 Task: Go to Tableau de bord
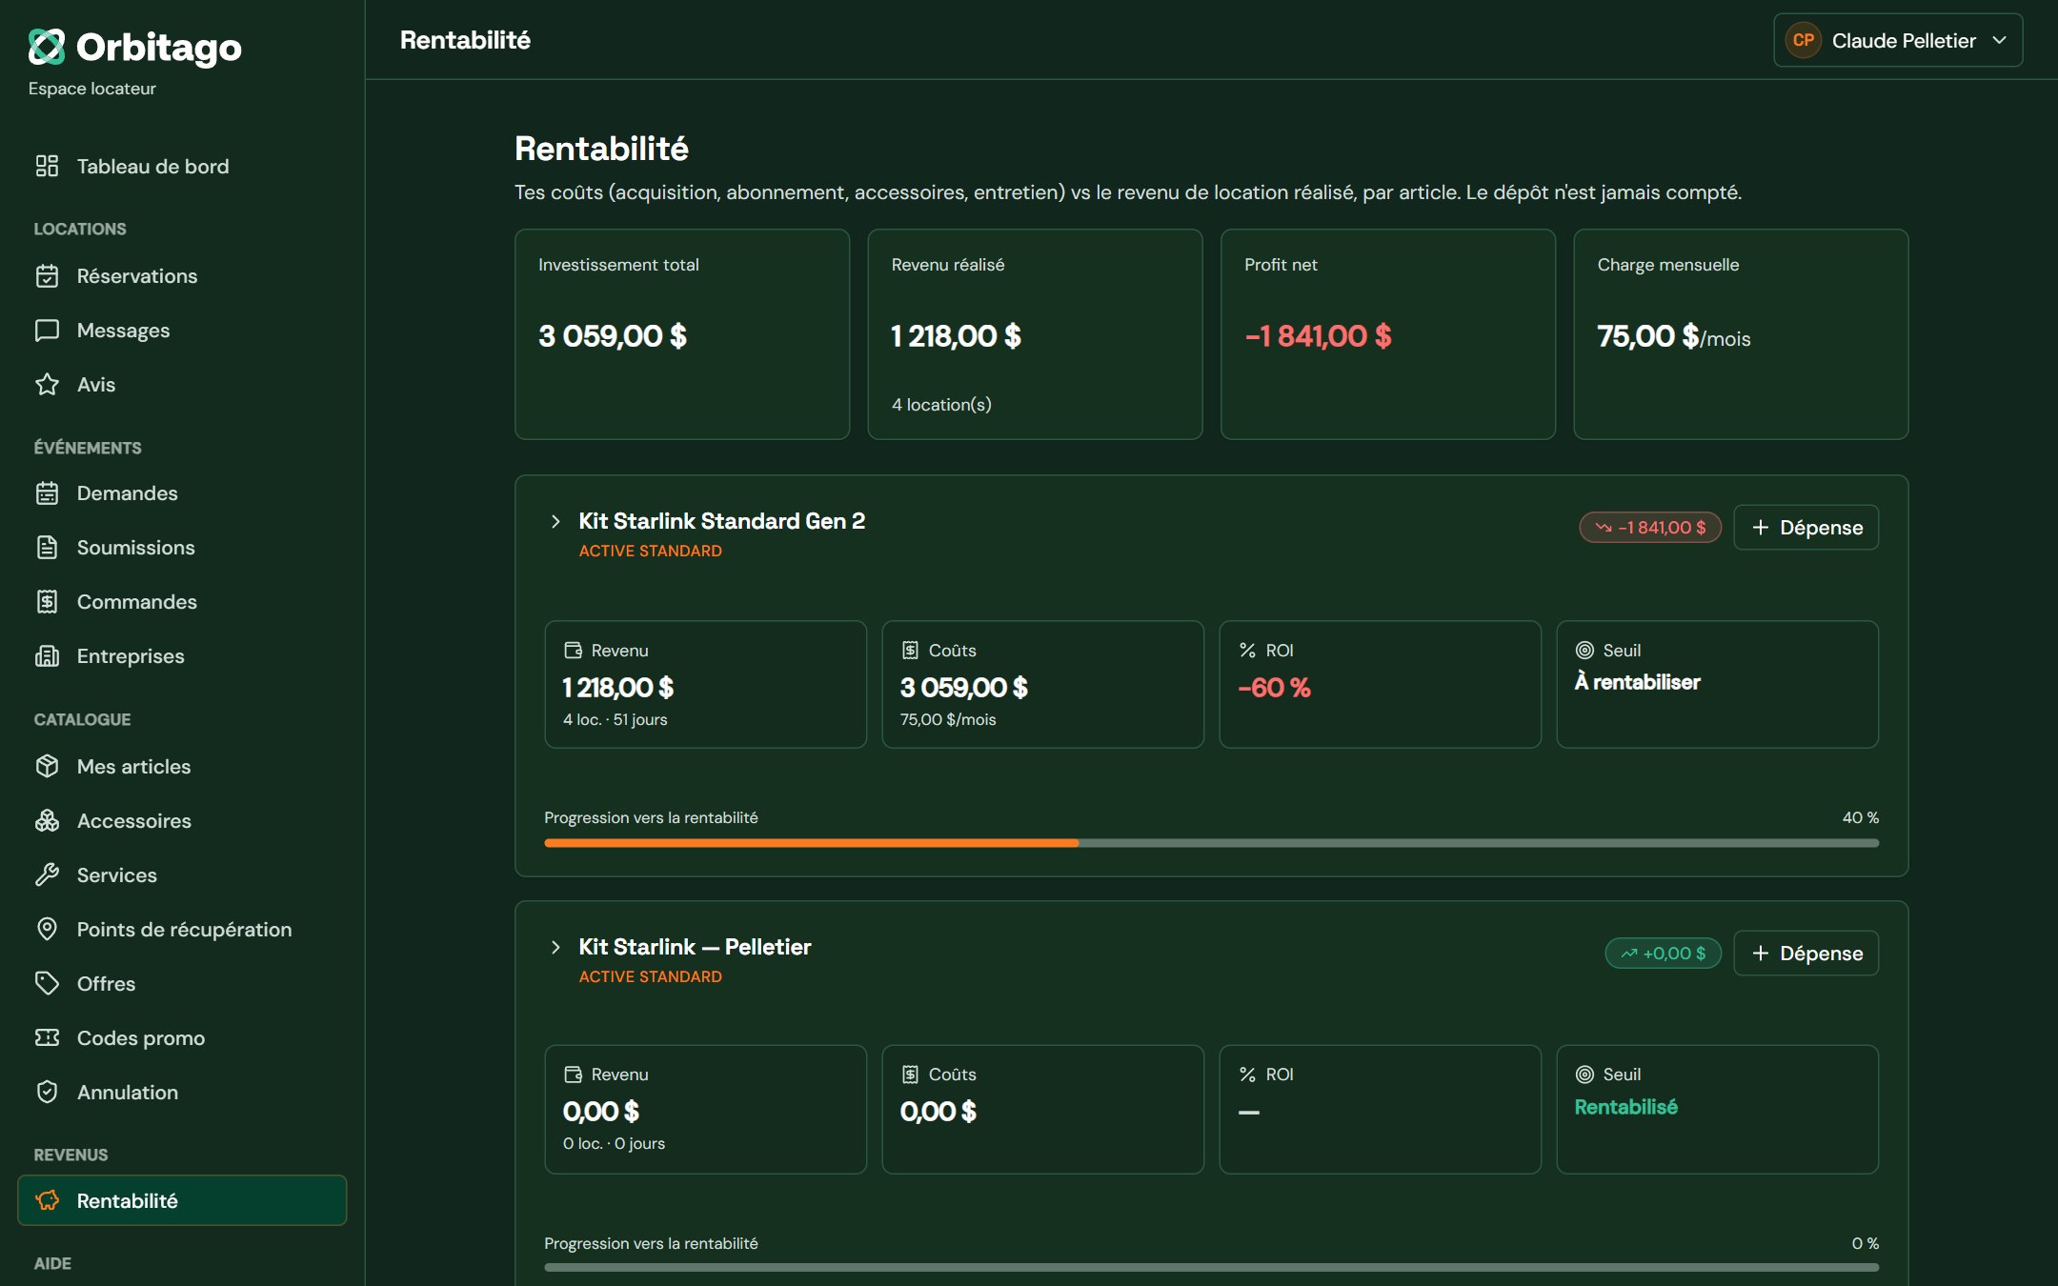click(x=182, y=166)
